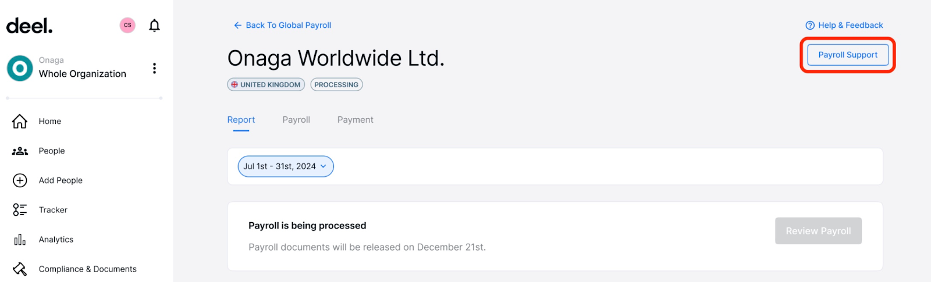931x282 pixels.
Task: Go Back To Global Payroll
Action: click(x=282, y=25)
